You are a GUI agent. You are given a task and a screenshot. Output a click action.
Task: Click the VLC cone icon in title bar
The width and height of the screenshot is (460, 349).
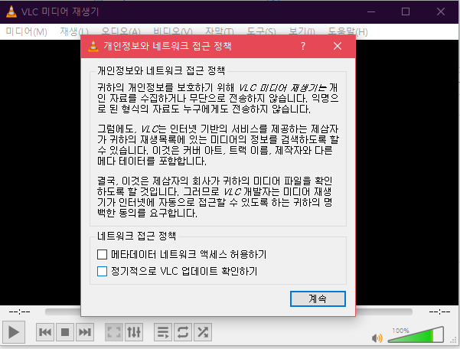11,11
